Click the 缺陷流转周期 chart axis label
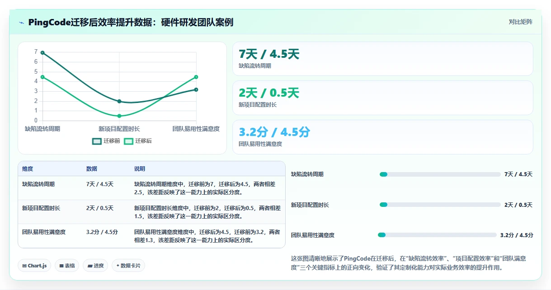 pos(42,129)
